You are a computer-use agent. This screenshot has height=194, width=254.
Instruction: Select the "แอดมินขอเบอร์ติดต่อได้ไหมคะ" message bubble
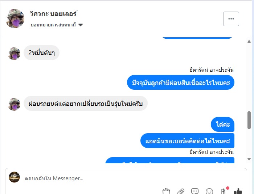[187, 140]
